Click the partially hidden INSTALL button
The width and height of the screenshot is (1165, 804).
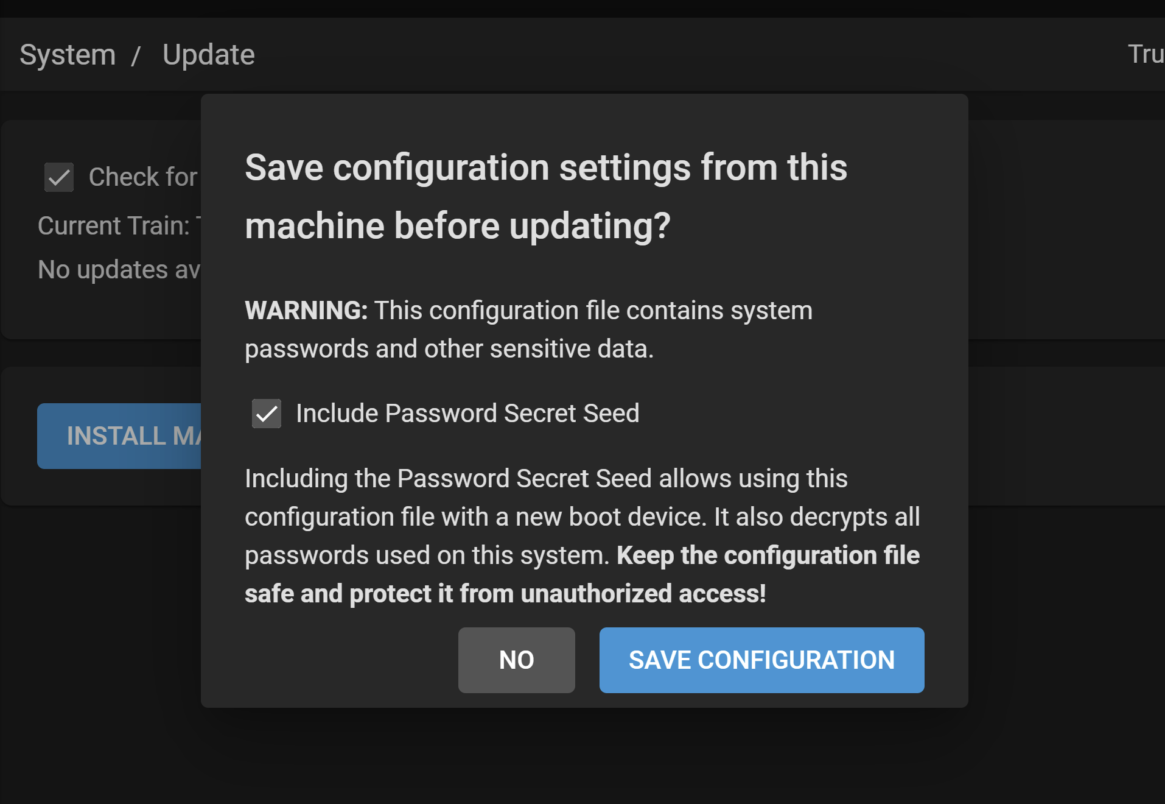(x=119, y=436)
